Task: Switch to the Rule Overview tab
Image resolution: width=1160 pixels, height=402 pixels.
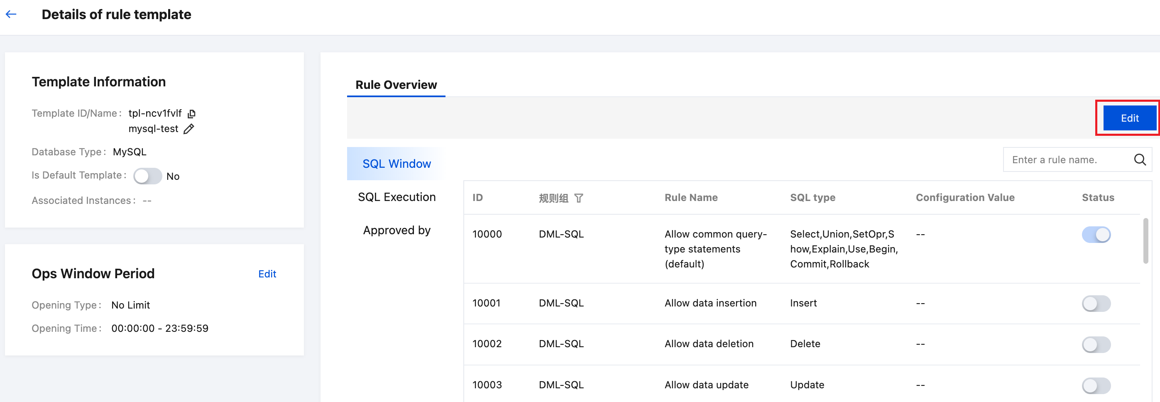Action: click(396, 85)
